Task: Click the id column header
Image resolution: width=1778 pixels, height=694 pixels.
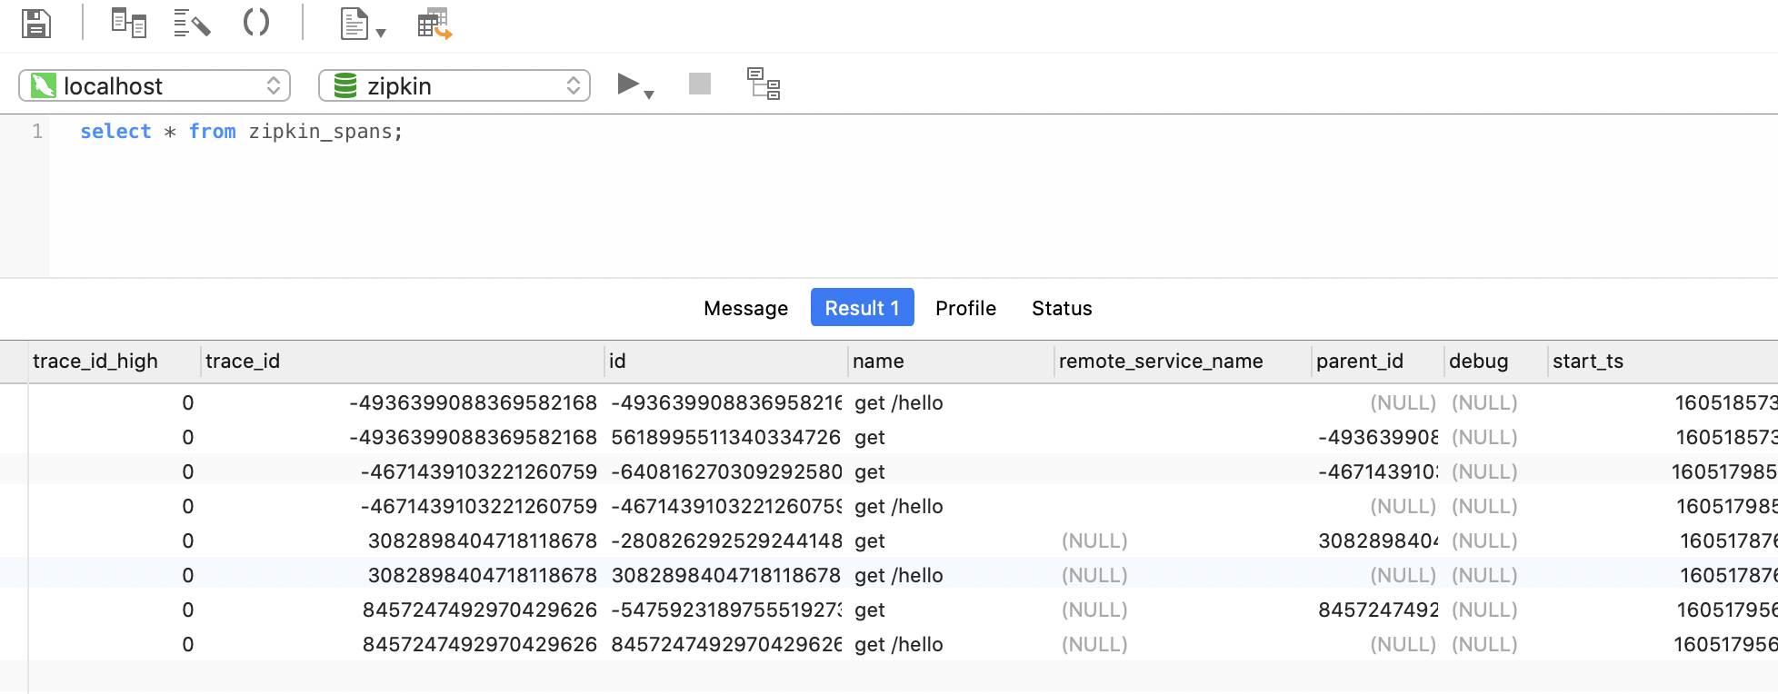Action: pyautogui.click(x=726, y=362)
